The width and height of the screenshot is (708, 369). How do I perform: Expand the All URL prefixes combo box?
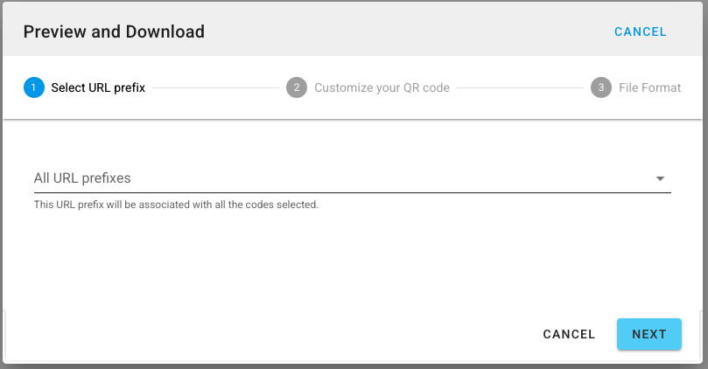[353, 178]
